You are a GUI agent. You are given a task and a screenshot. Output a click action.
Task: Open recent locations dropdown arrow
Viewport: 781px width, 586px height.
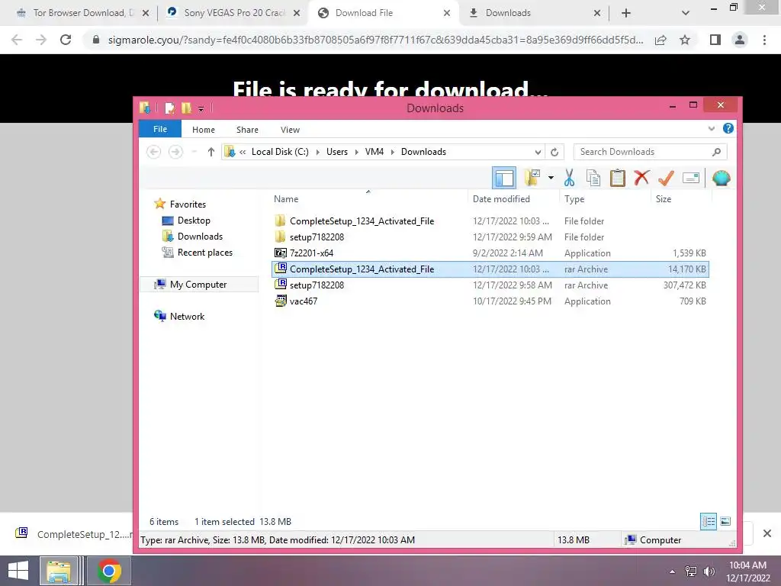[194, 152]
